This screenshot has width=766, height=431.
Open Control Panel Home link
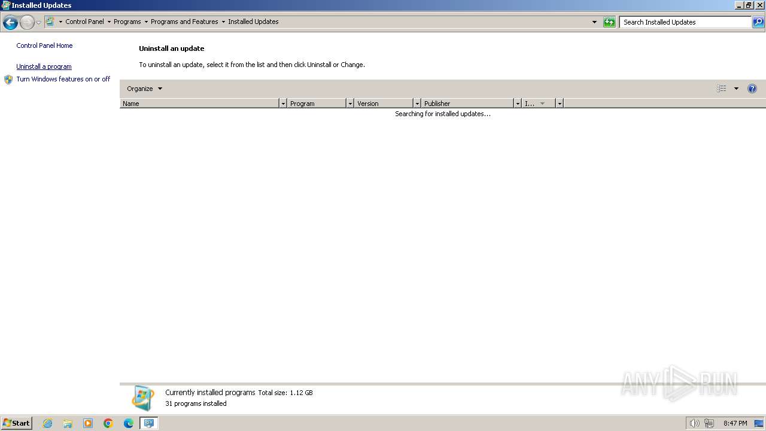coord(44,45)
